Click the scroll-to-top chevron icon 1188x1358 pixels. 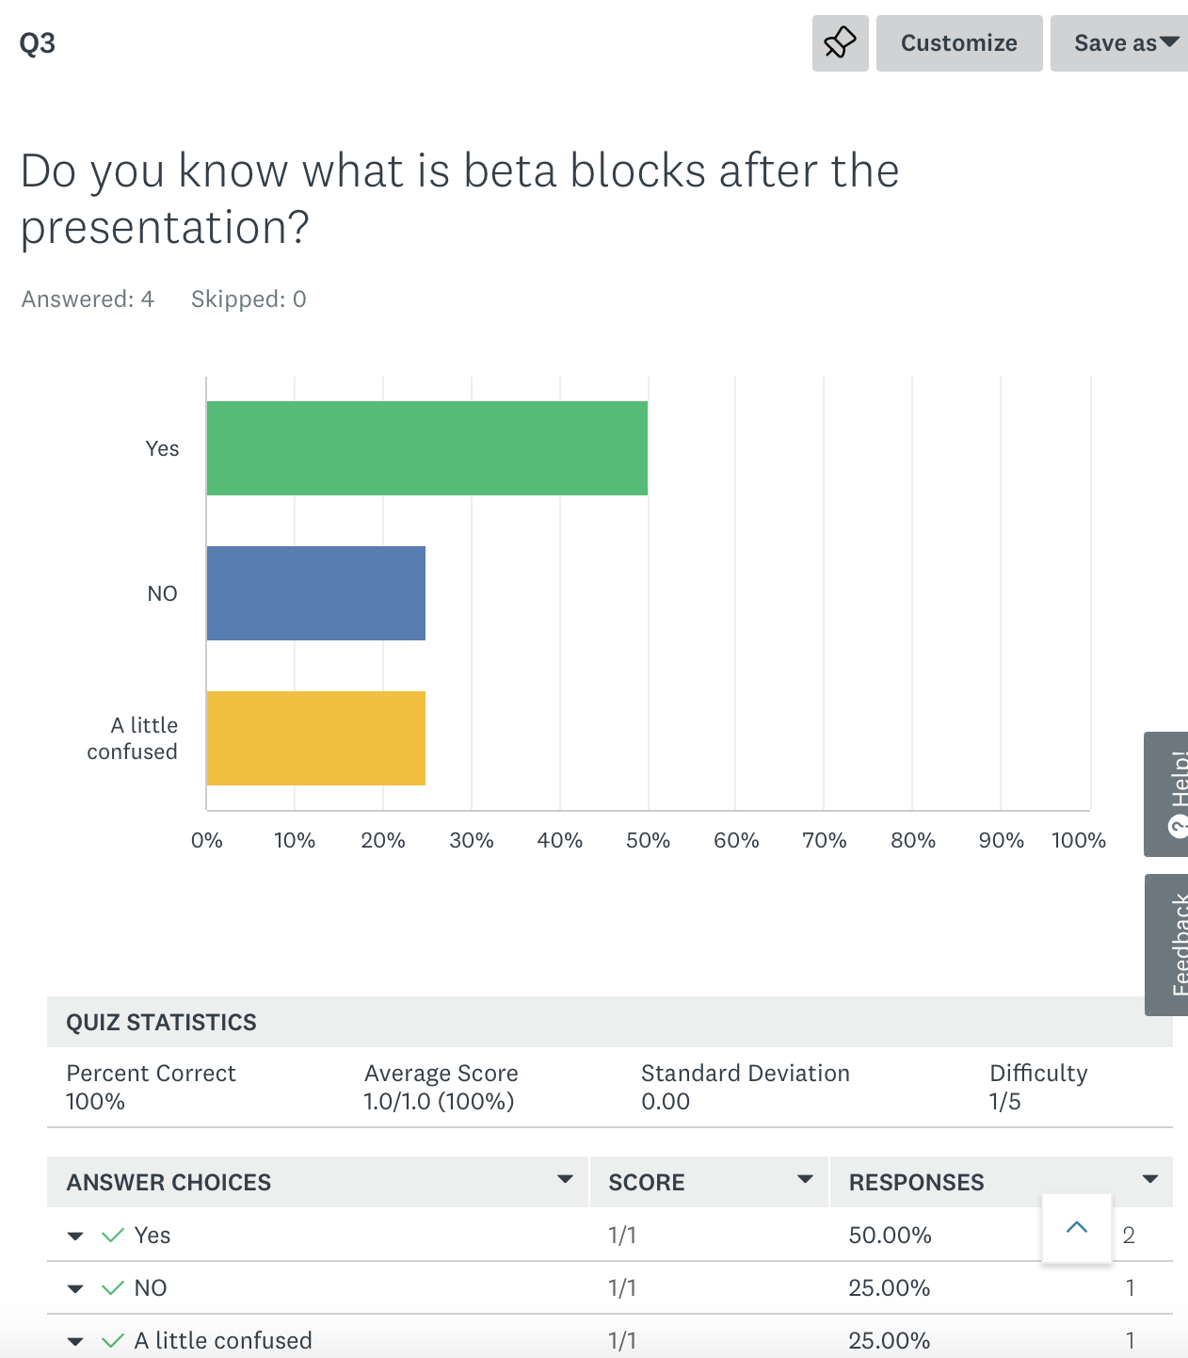1077,1227
